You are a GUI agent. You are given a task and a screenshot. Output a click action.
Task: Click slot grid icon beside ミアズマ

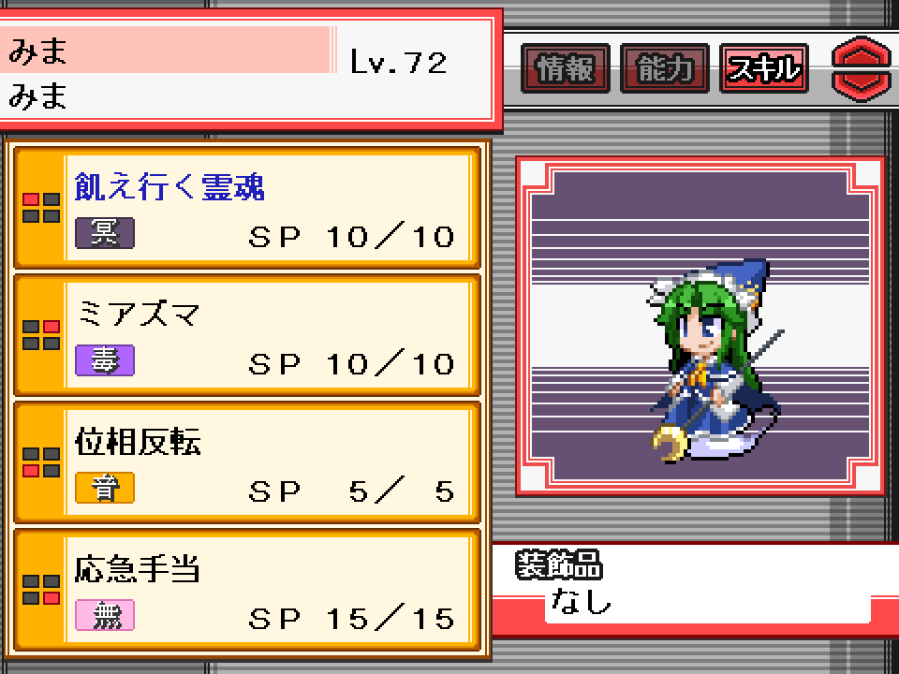(x=40, y=335)
